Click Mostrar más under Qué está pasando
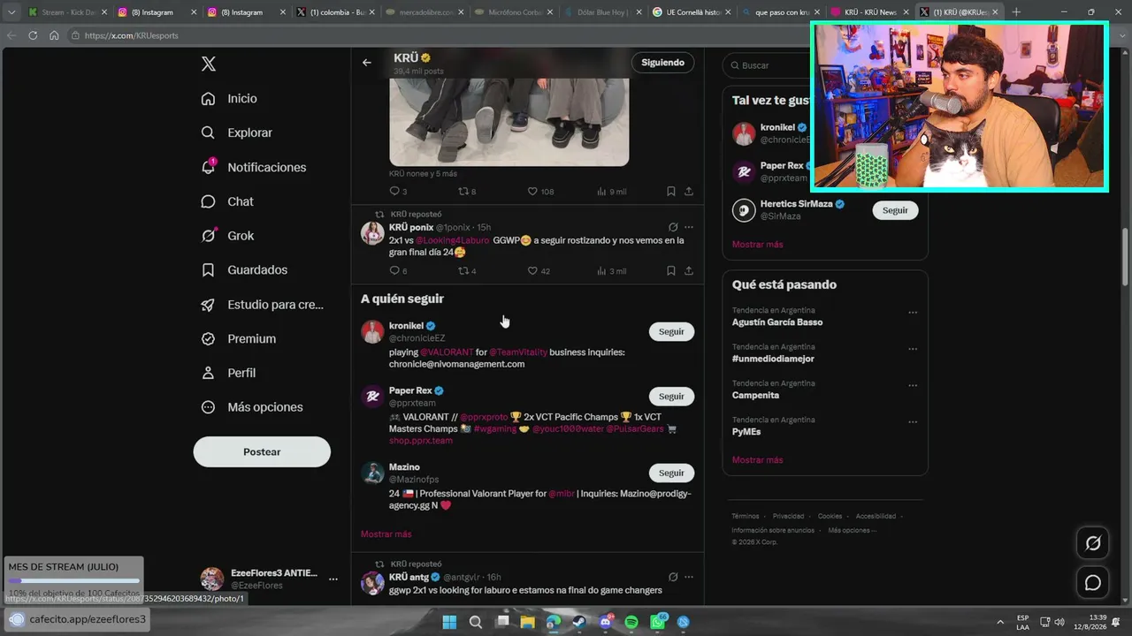 click(758, 460)
